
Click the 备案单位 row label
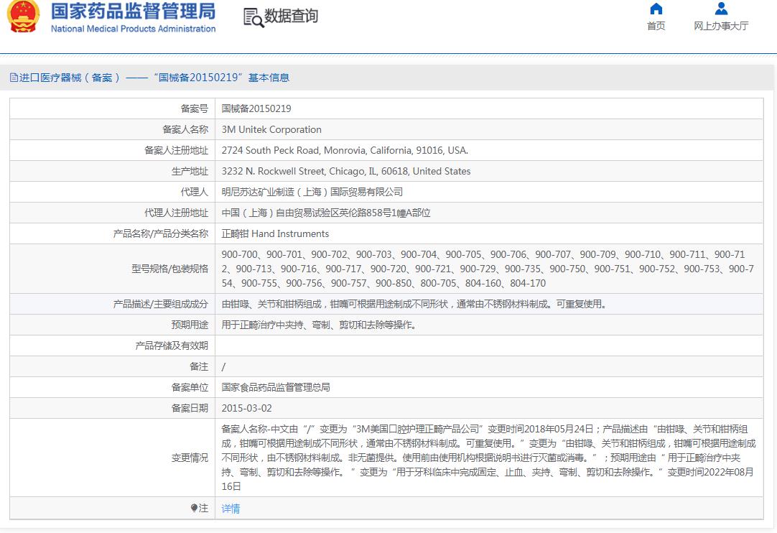[x=190, y=387]
